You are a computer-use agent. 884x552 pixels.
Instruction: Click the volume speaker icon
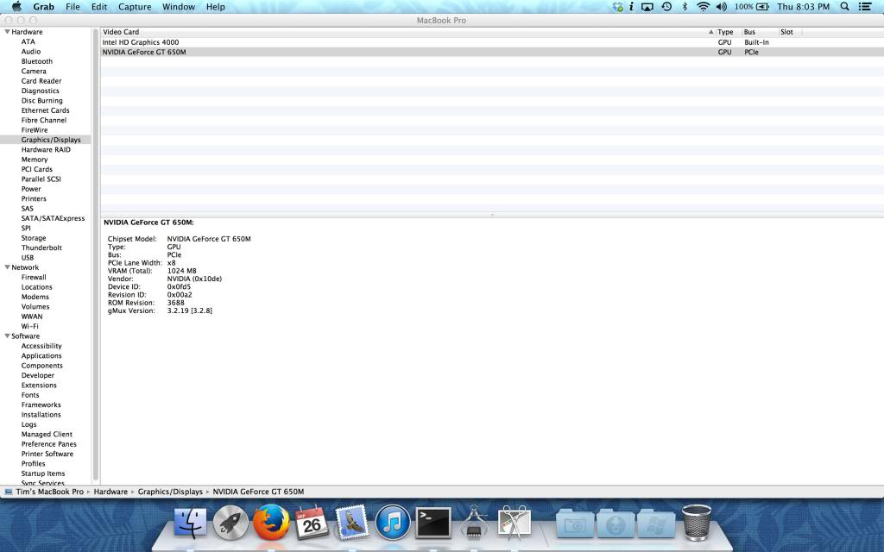721,6
